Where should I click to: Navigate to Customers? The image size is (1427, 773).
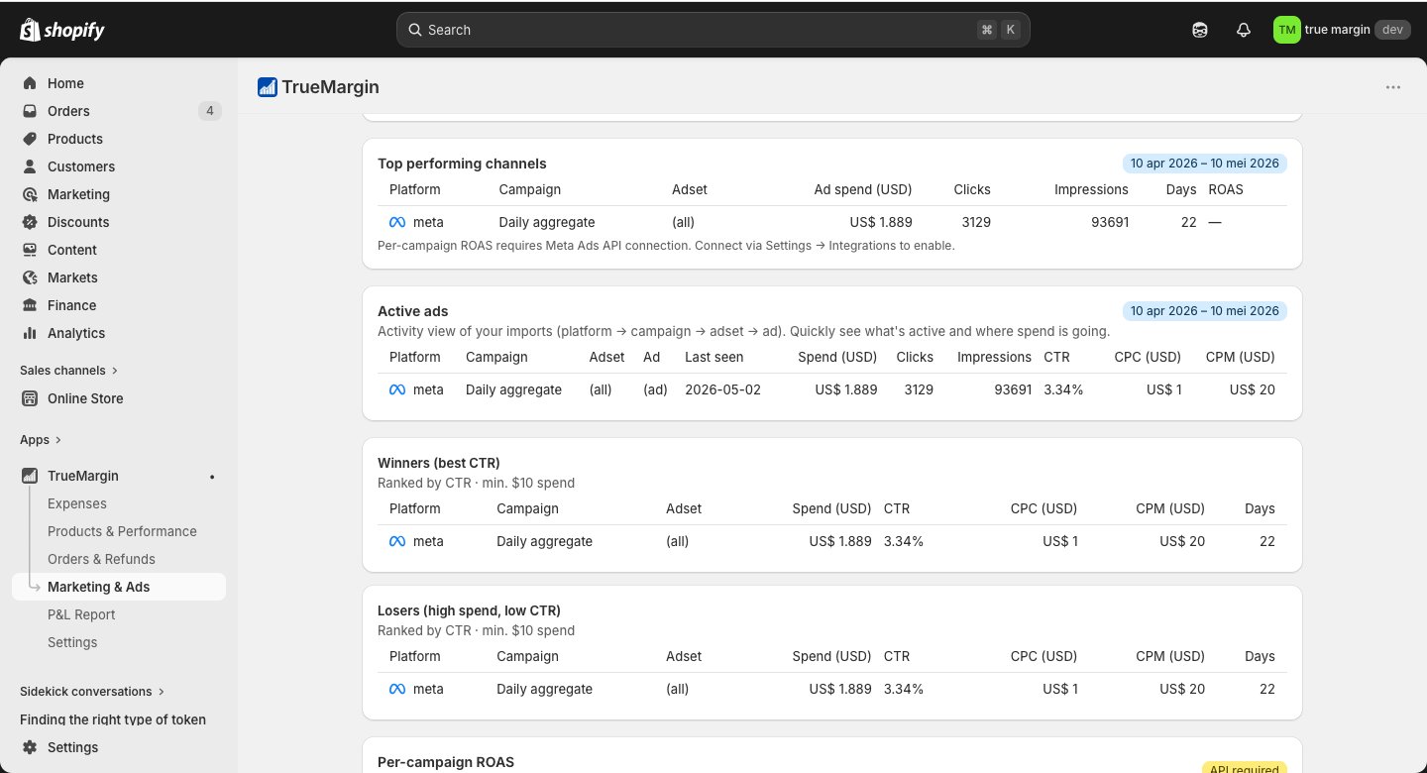pos(119,166)
